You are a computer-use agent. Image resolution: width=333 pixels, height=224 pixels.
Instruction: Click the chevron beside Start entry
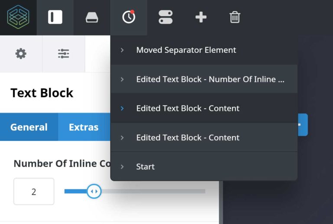click(x=122, y=166)
